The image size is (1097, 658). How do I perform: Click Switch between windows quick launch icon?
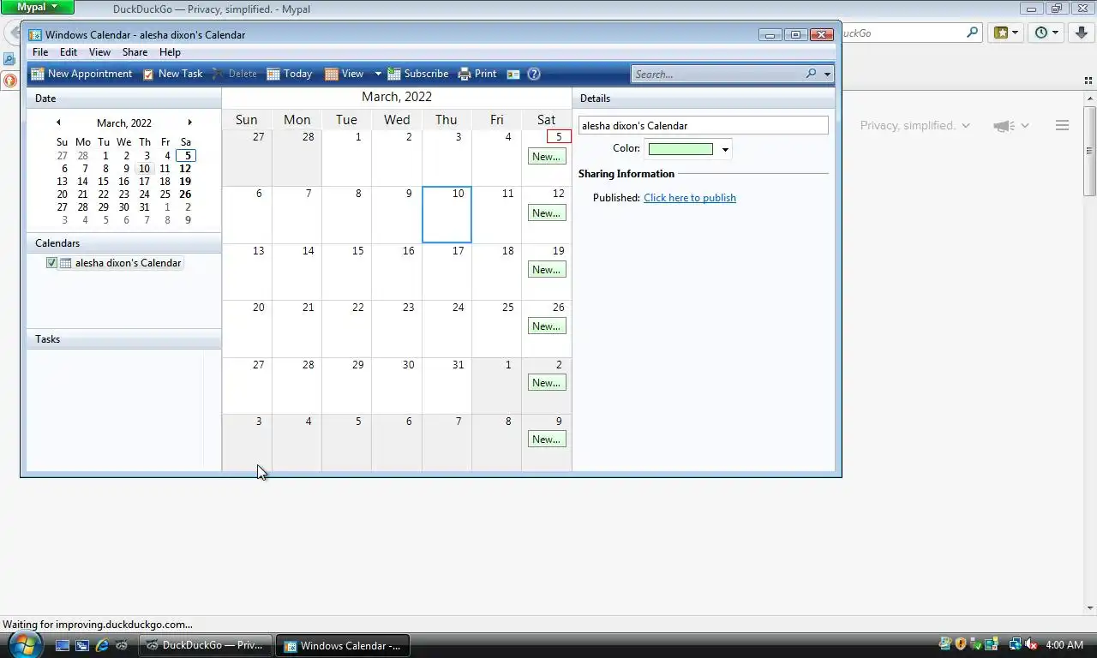click(x=81, y=645)
